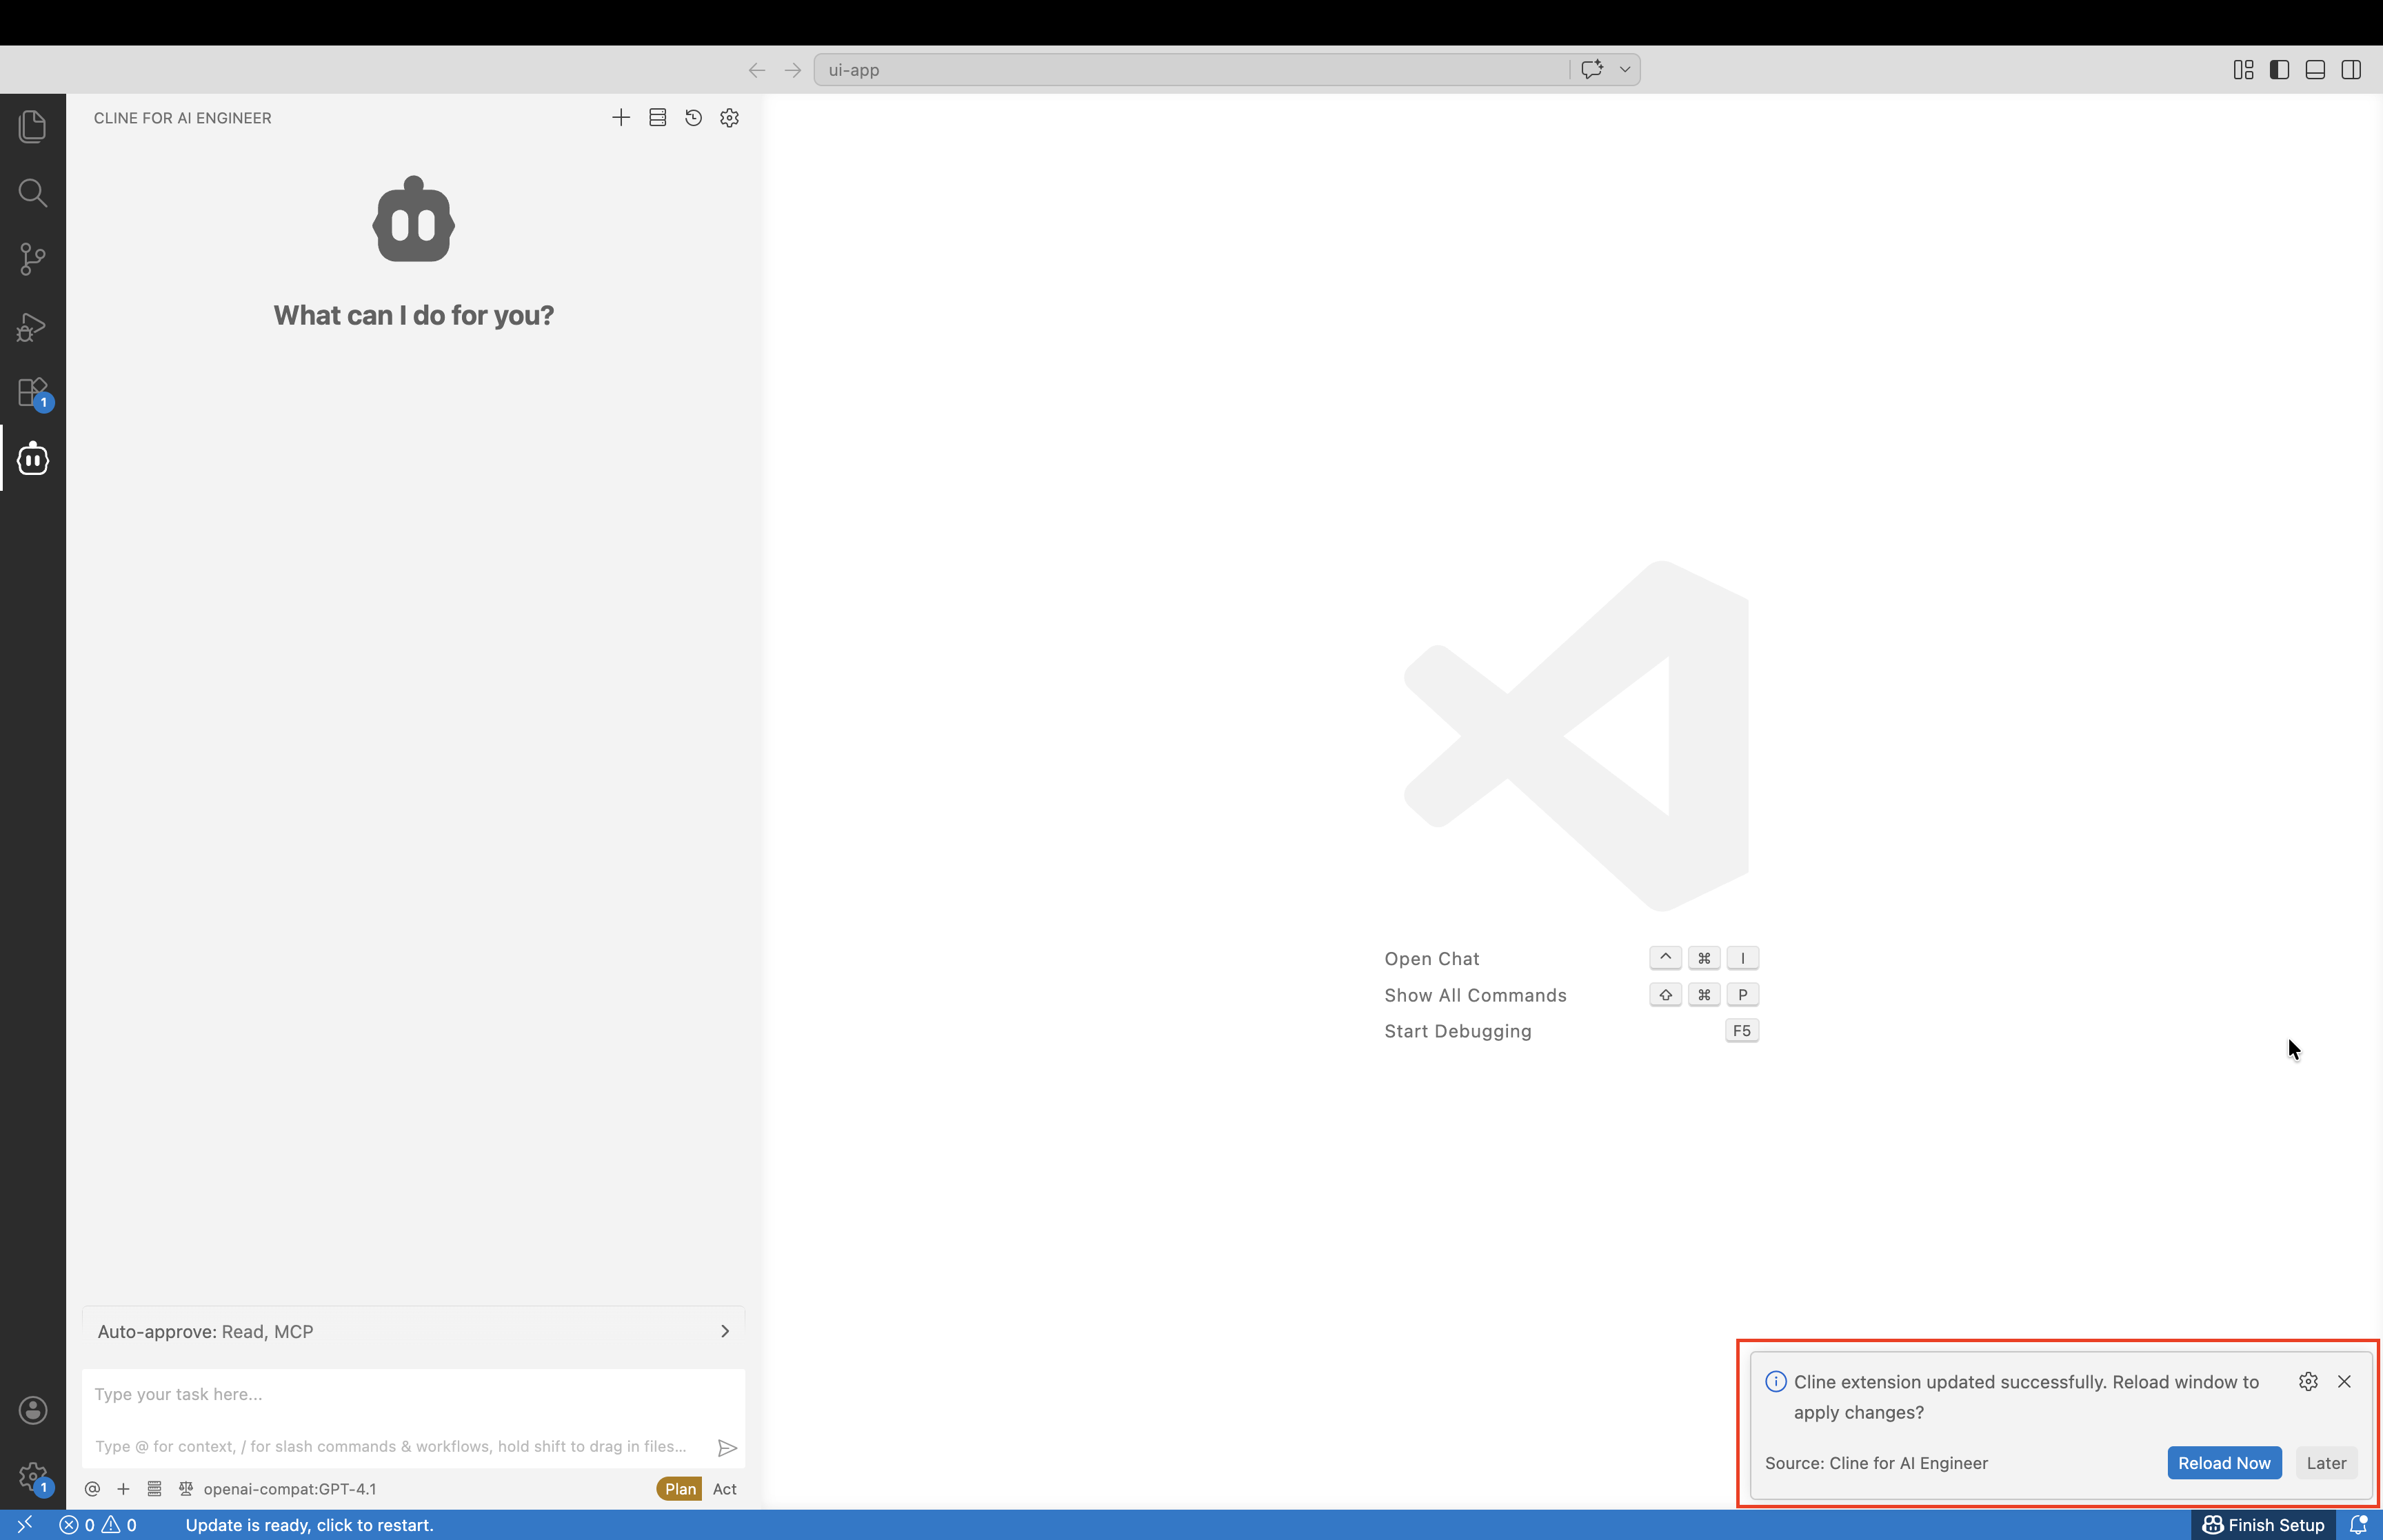This screenshot has width=2383, height=1540.
Task: Select the Search icon in the activity bar
Action: [x=32, y=193]
